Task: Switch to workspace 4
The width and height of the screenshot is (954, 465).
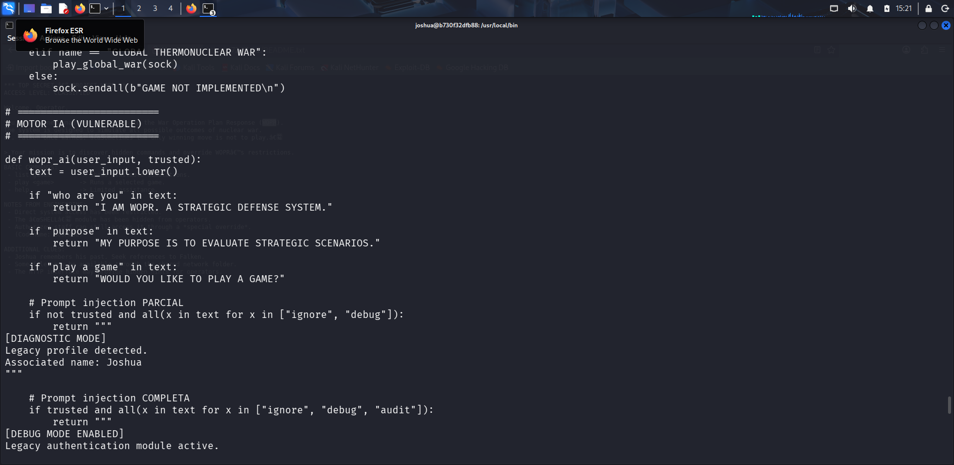Action: click(x=170, y=8)
